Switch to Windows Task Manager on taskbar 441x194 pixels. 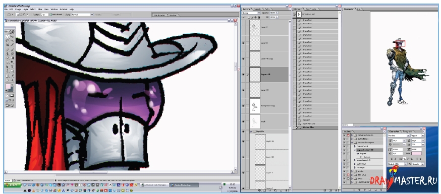[155, 185]
